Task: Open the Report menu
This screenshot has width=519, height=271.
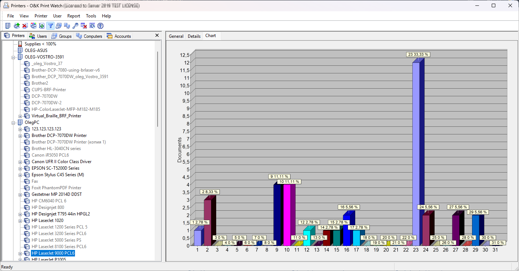Action: tap(74, 16)
